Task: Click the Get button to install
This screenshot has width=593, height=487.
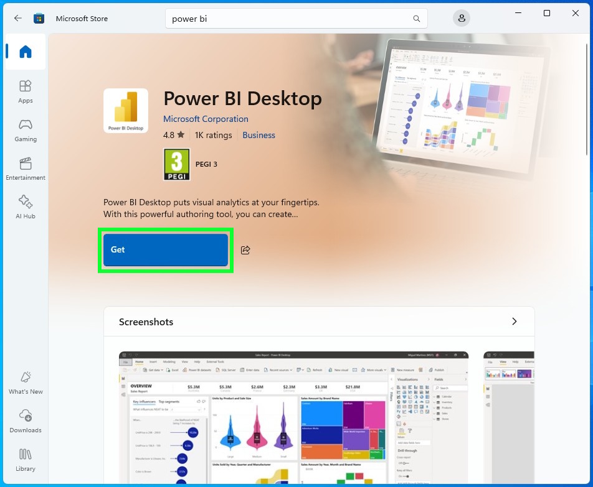Action: pos(166,250)
